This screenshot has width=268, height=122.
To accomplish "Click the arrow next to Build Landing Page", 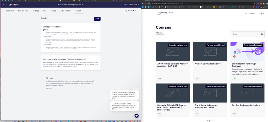I will 139,5.
